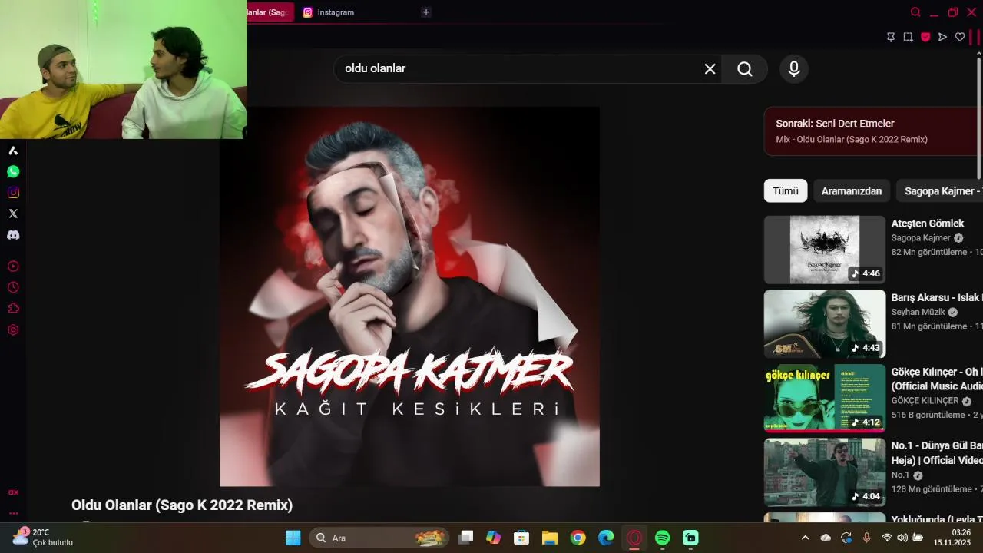983x553 pixels.
Task: Select the Sagopa Kajmer filter chip
Action: [x=939, y=191]
